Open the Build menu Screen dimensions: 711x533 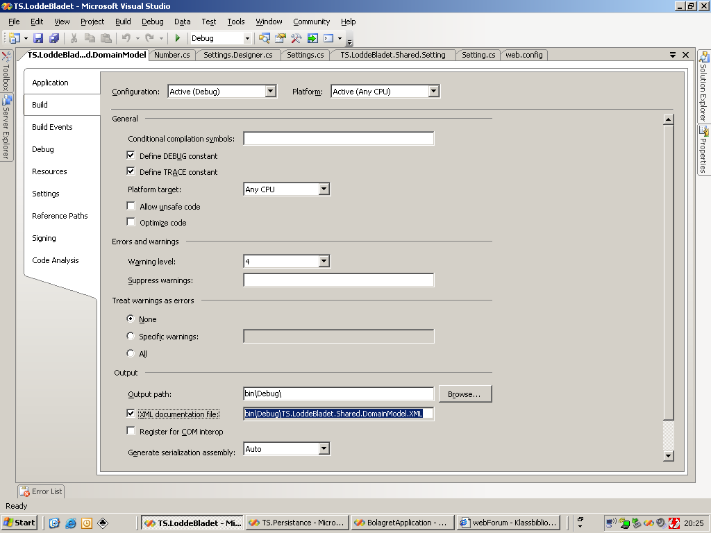[123, 22]
